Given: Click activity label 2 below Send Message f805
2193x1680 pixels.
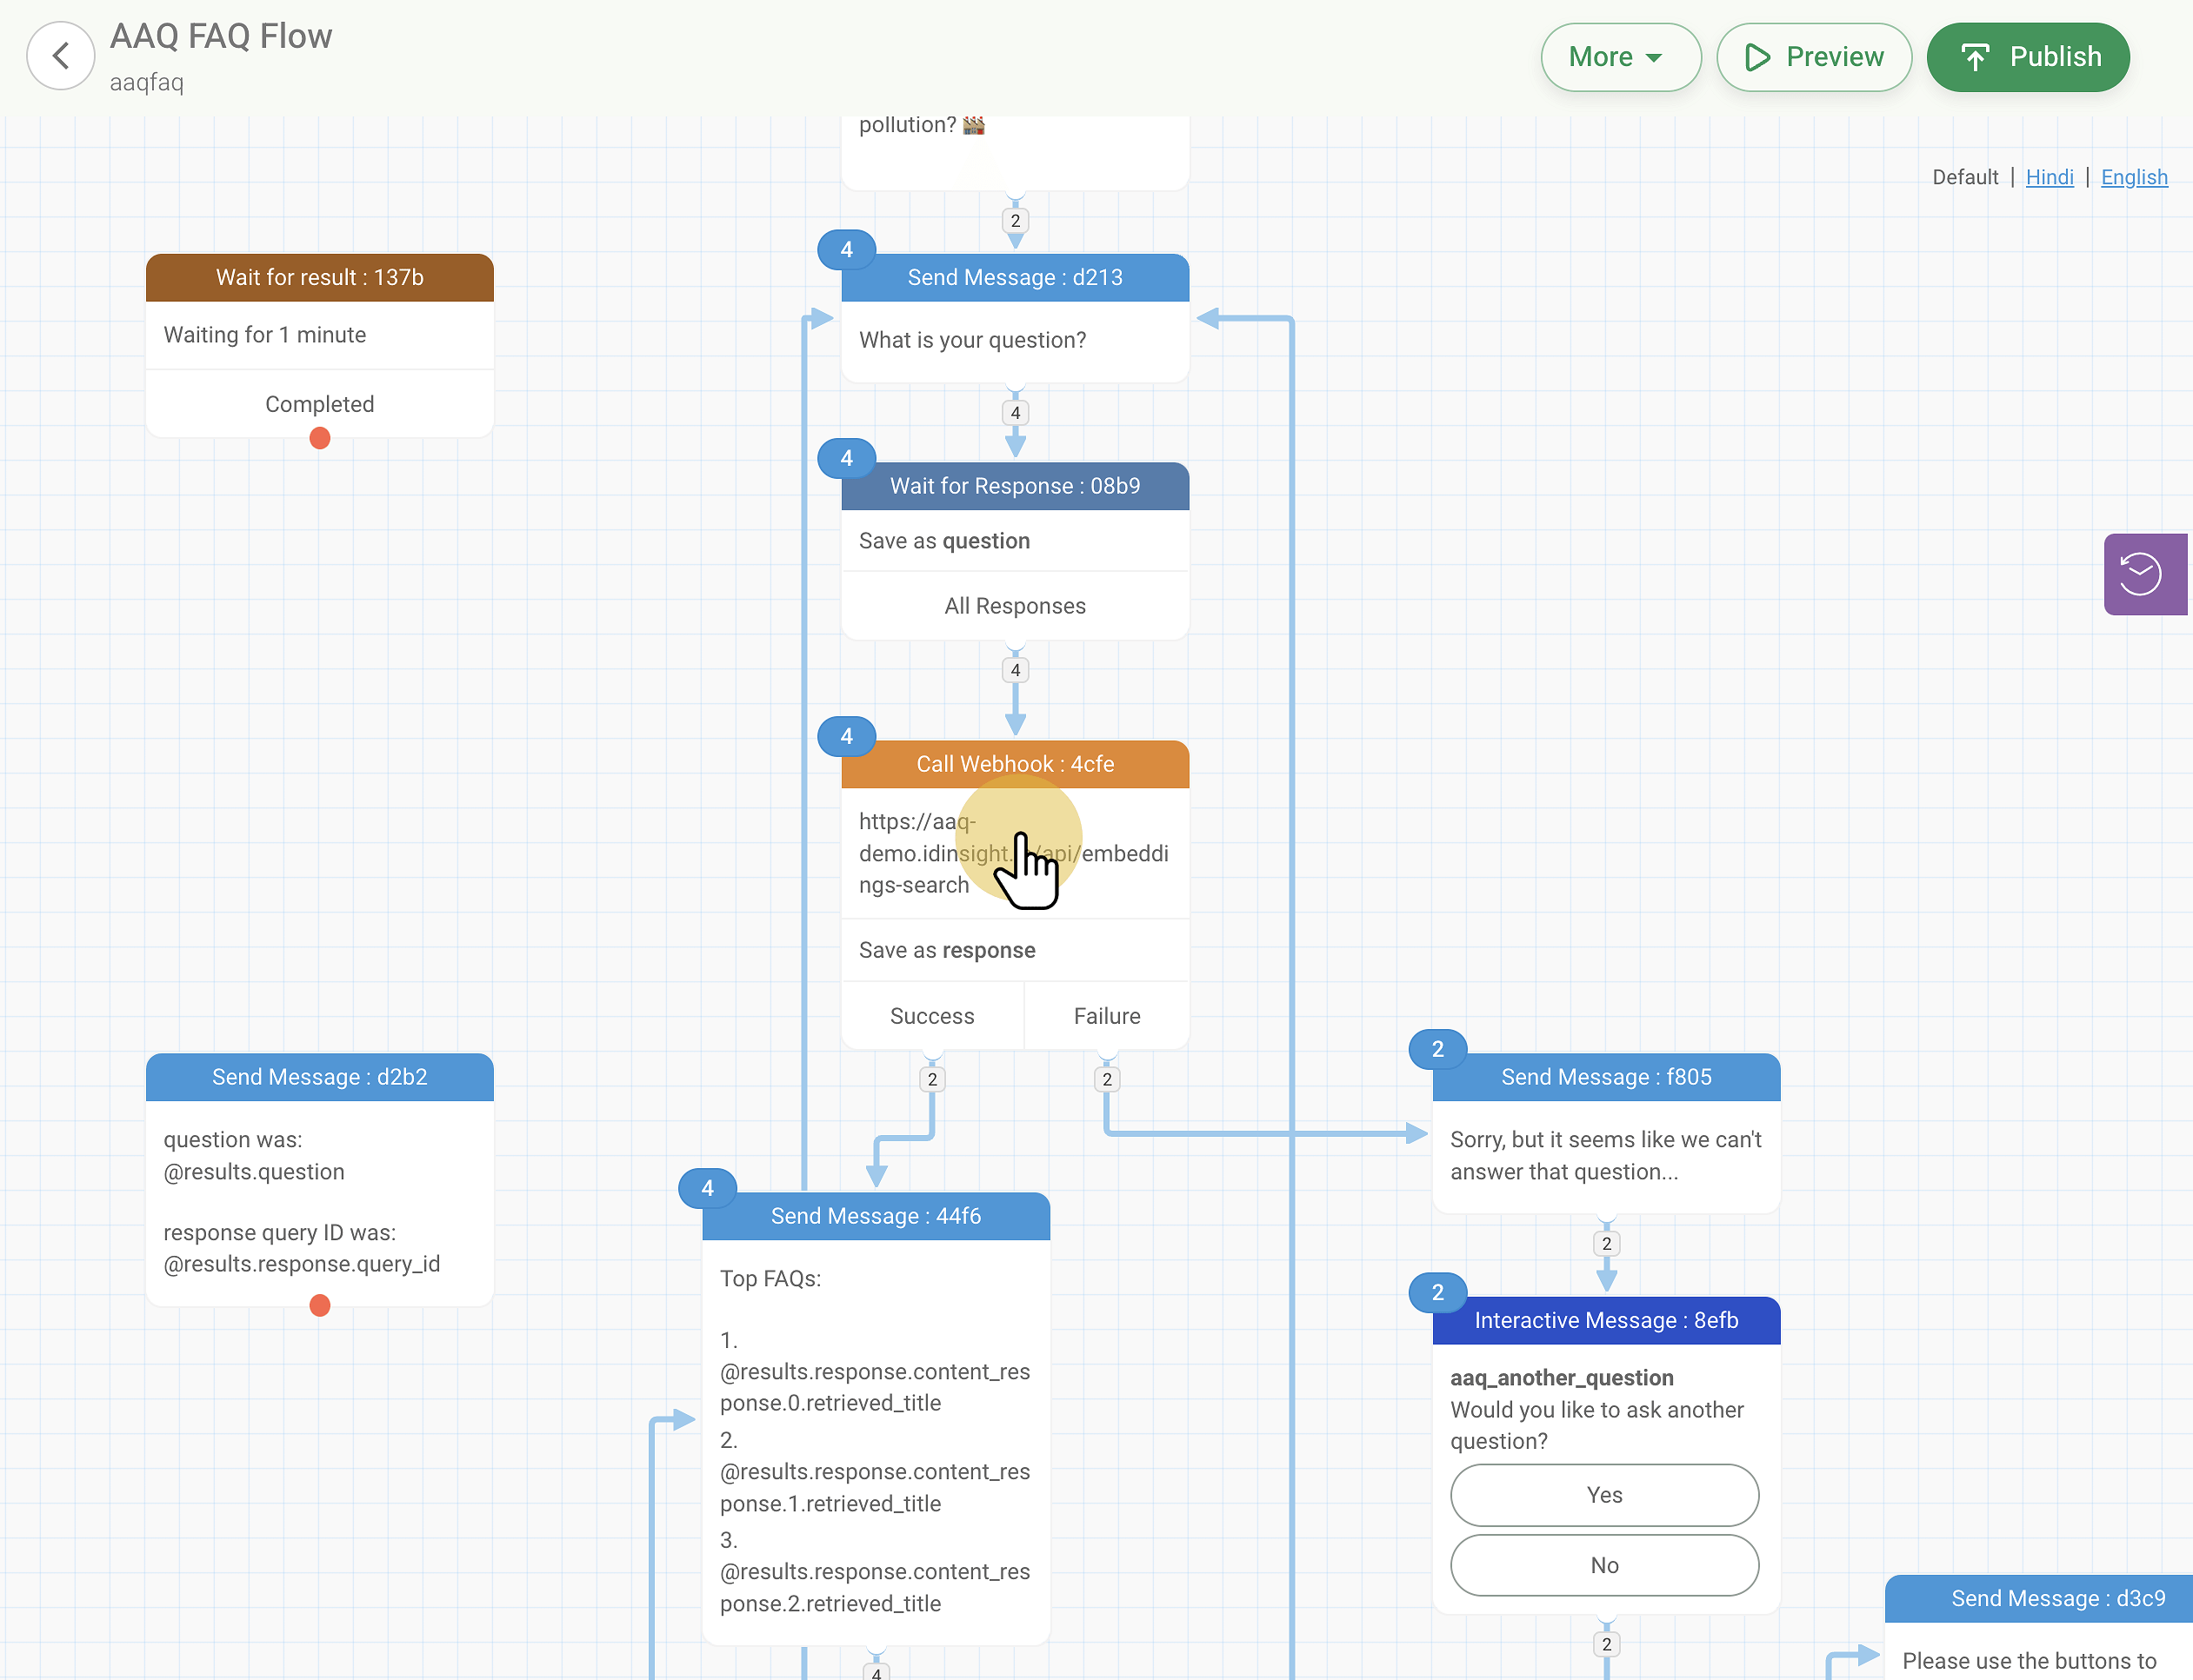Looking at the screenshot, I should point(1607,1244).
